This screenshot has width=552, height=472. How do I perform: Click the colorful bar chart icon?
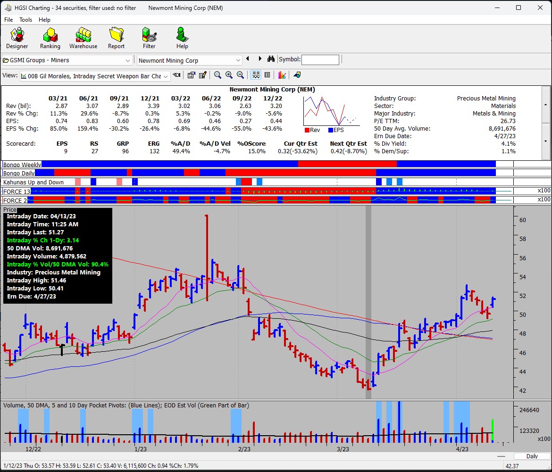click(282, 75)
